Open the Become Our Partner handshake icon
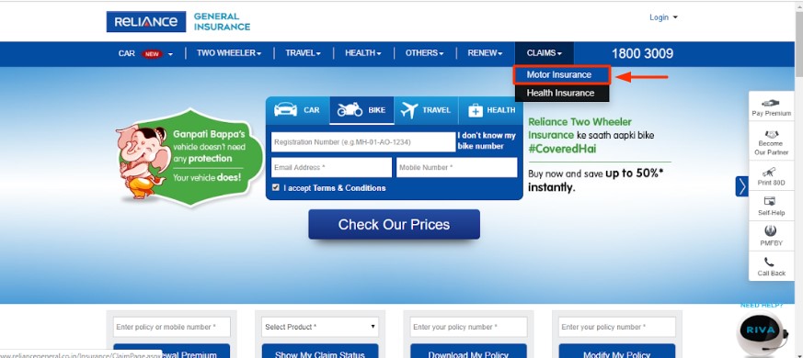 point(771,134)
